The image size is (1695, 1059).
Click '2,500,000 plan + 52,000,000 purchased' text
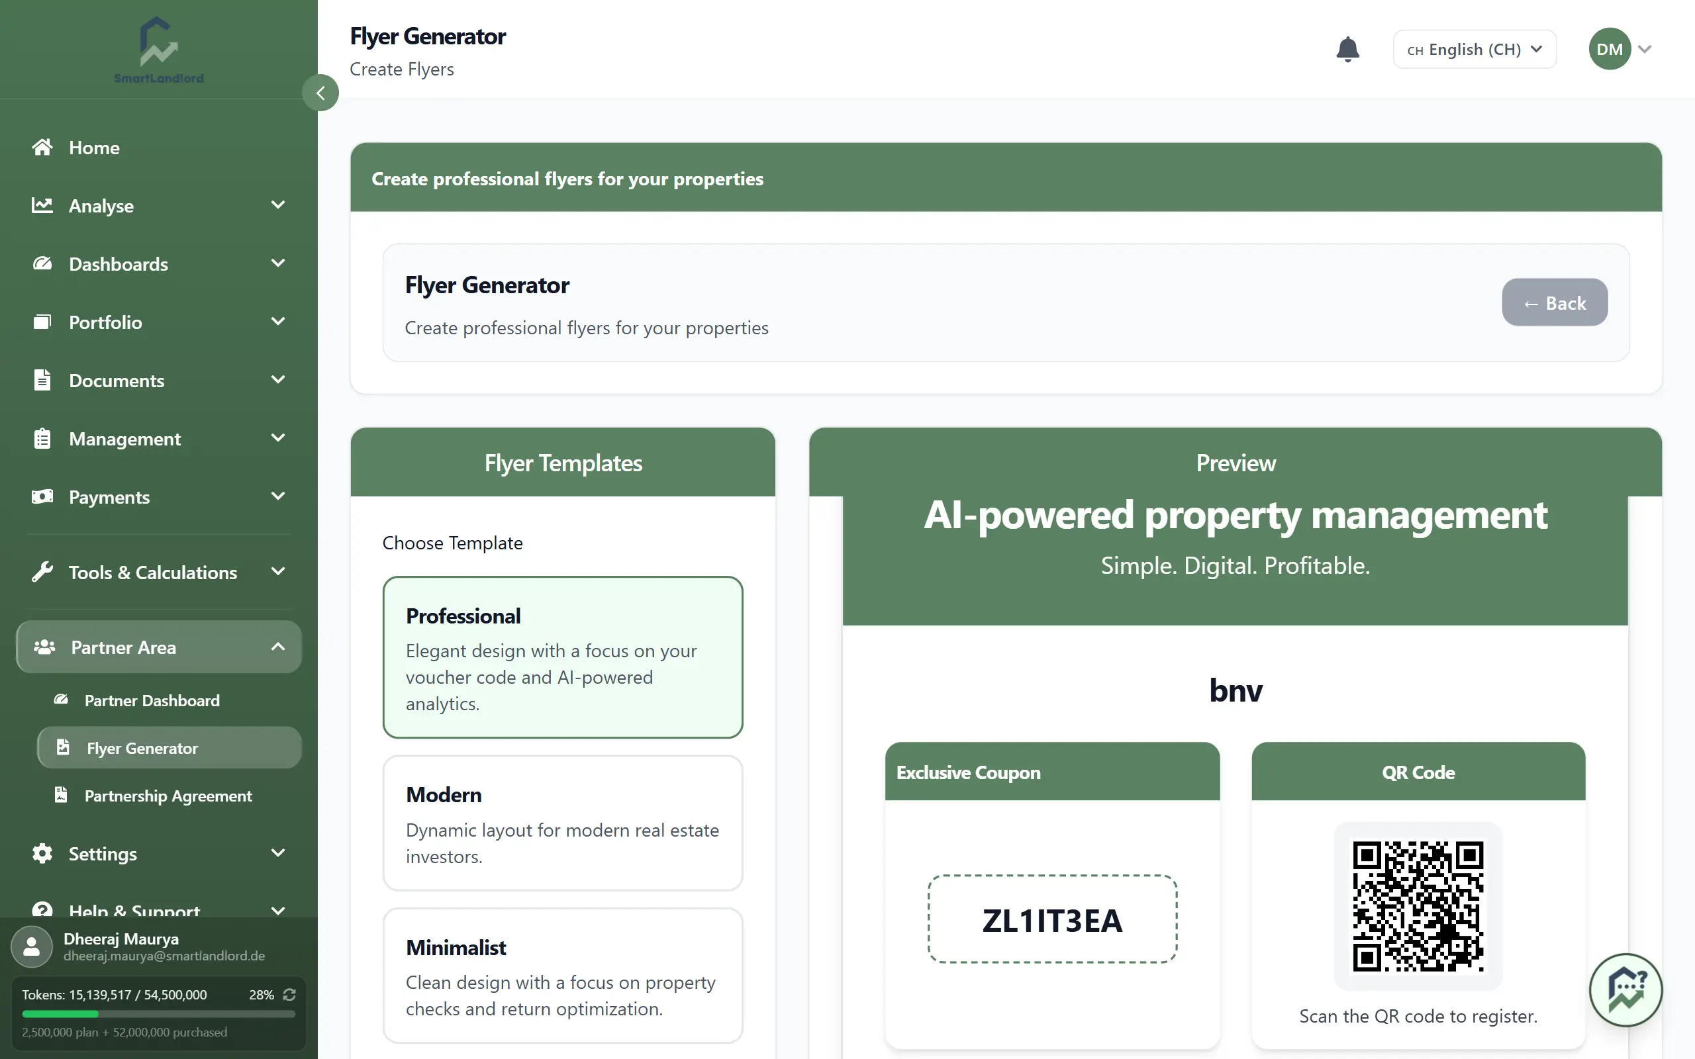[124, 1033]
